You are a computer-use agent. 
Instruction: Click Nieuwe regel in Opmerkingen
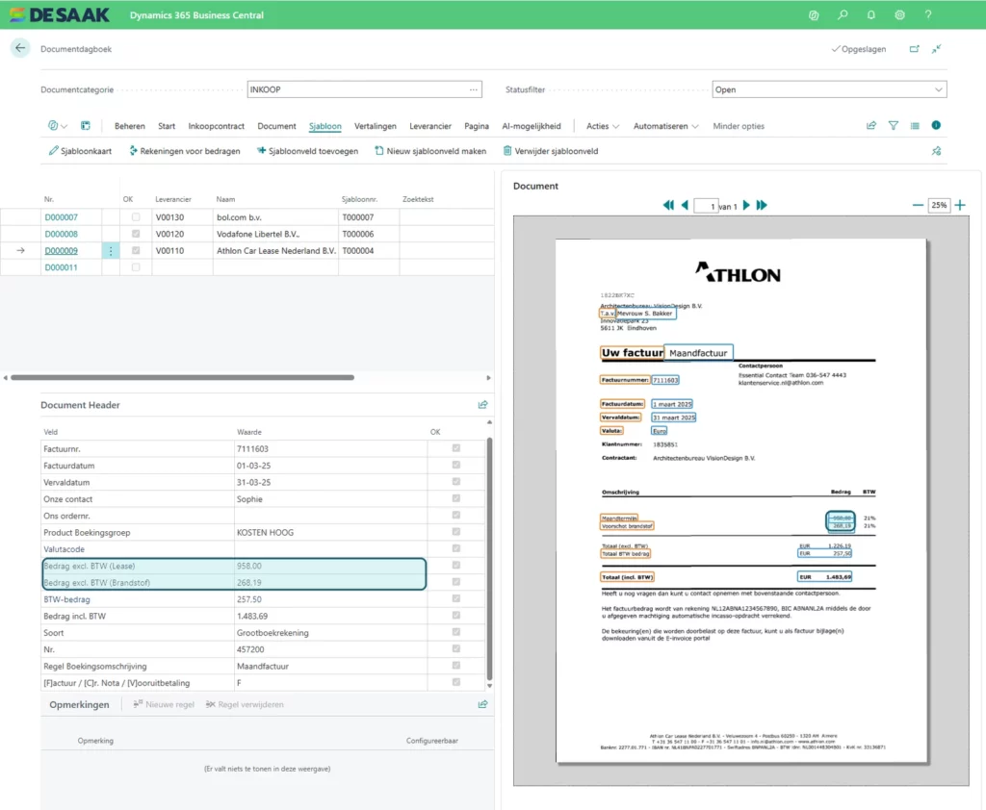point(164,704)
